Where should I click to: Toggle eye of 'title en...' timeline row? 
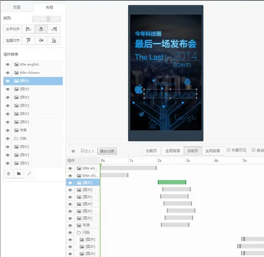click(70, 169)
